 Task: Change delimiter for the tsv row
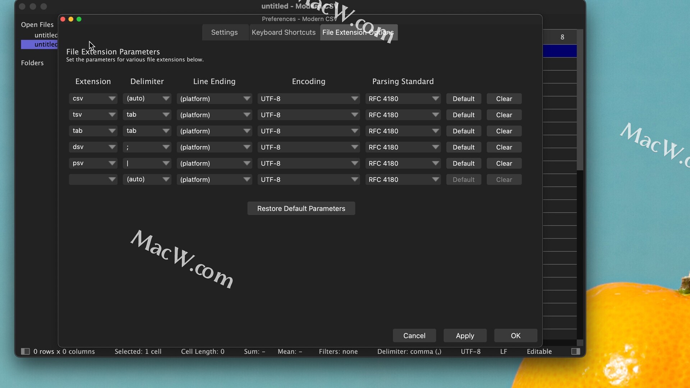pos(147,115)
